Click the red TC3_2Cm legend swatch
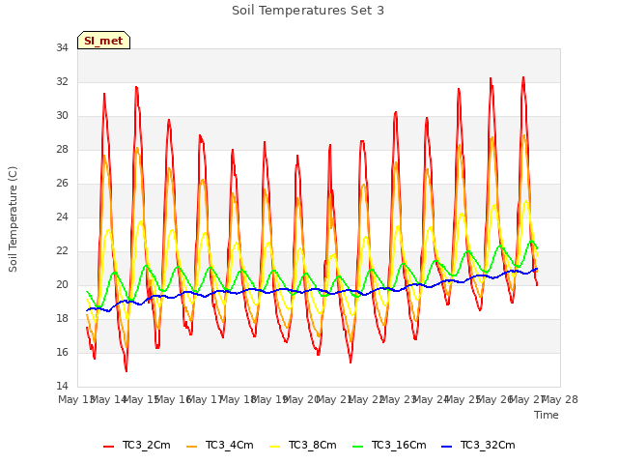 point(108,447)
